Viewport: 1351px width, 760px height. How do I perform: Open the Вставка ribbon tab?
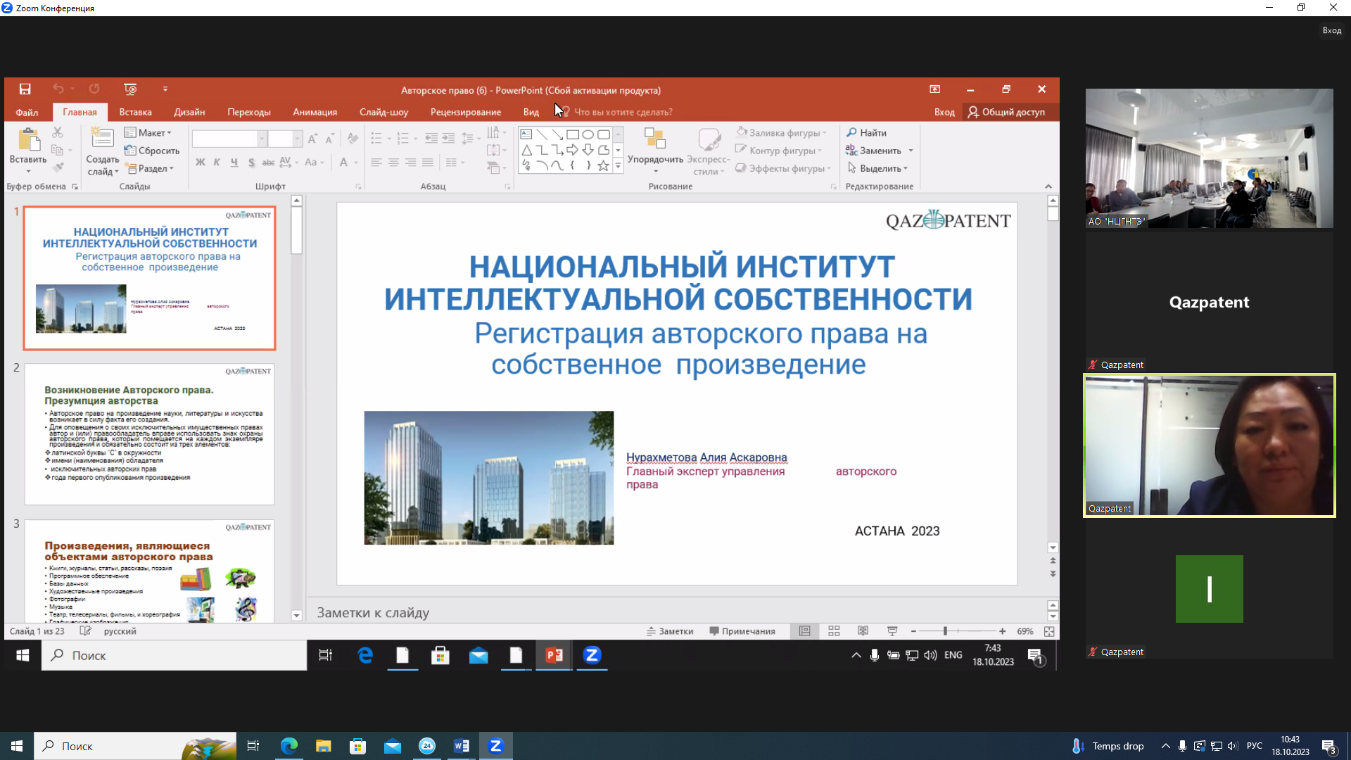(x=135, y=112)
